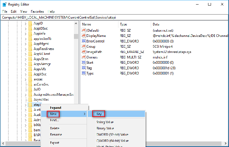Choose Rename in the context menu
This screenshot has width=229, height=147.
[64, 135]
